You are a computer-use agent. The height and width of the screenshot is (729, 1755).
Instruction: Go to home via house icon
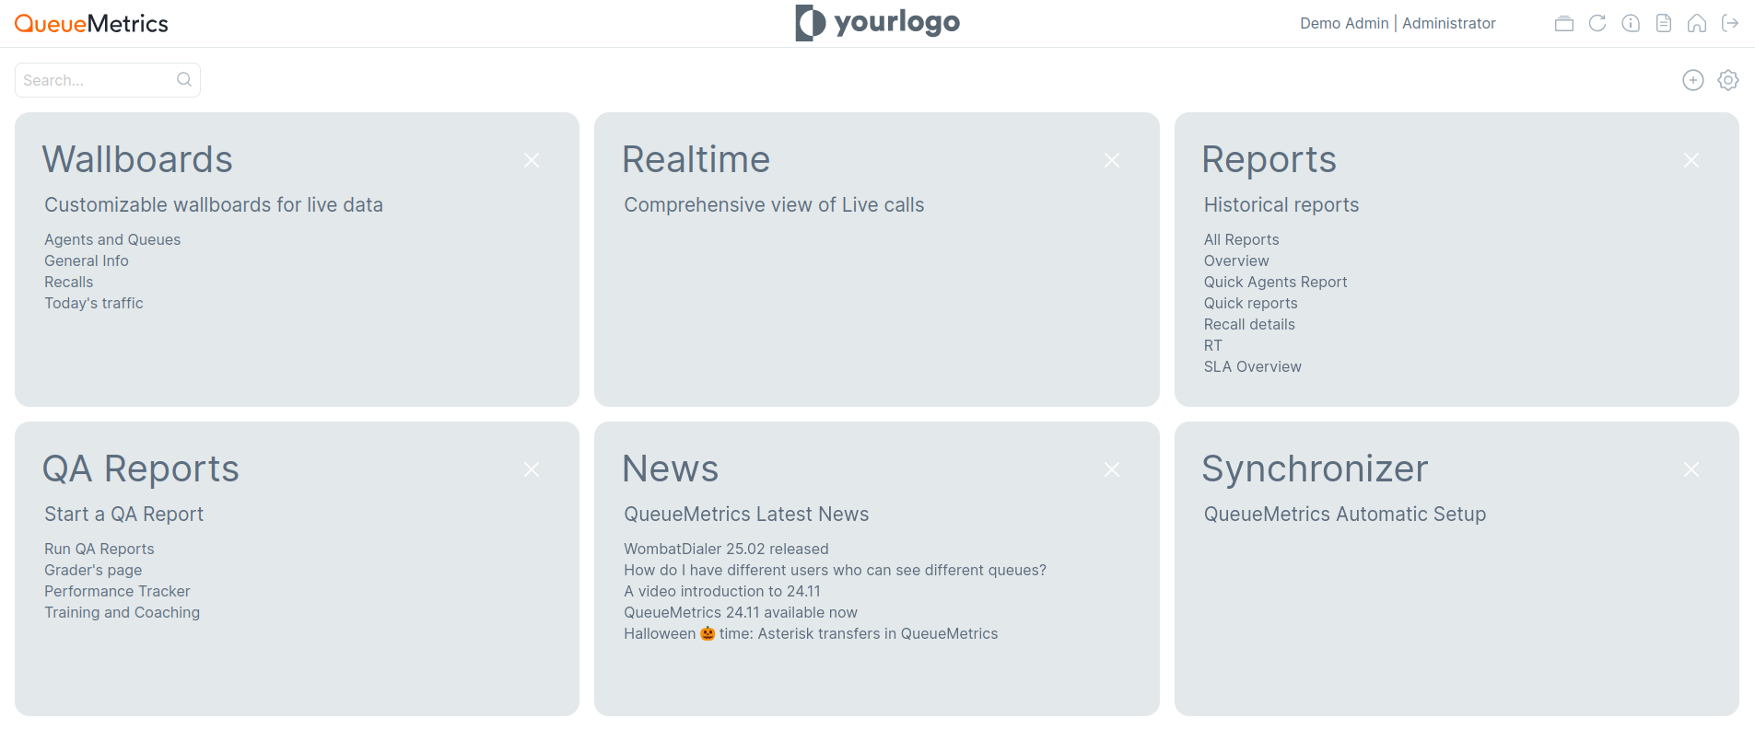point(1697,23)
